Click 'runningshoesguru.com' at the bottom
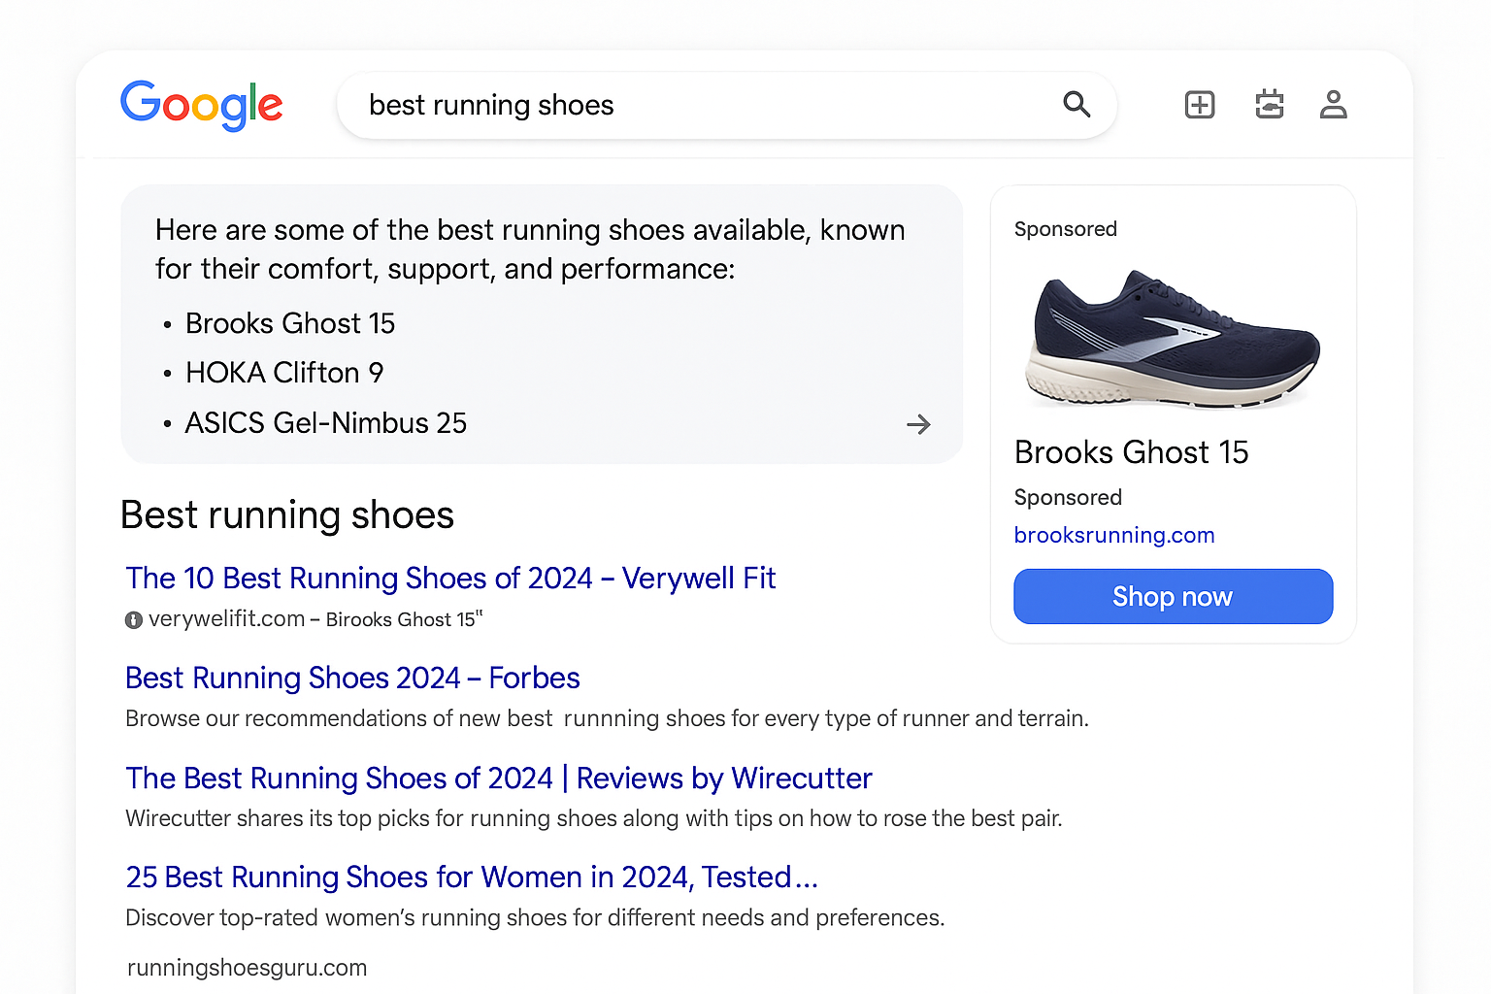The height and width of the screenshot is (994, 1491). tap(247, 968)
